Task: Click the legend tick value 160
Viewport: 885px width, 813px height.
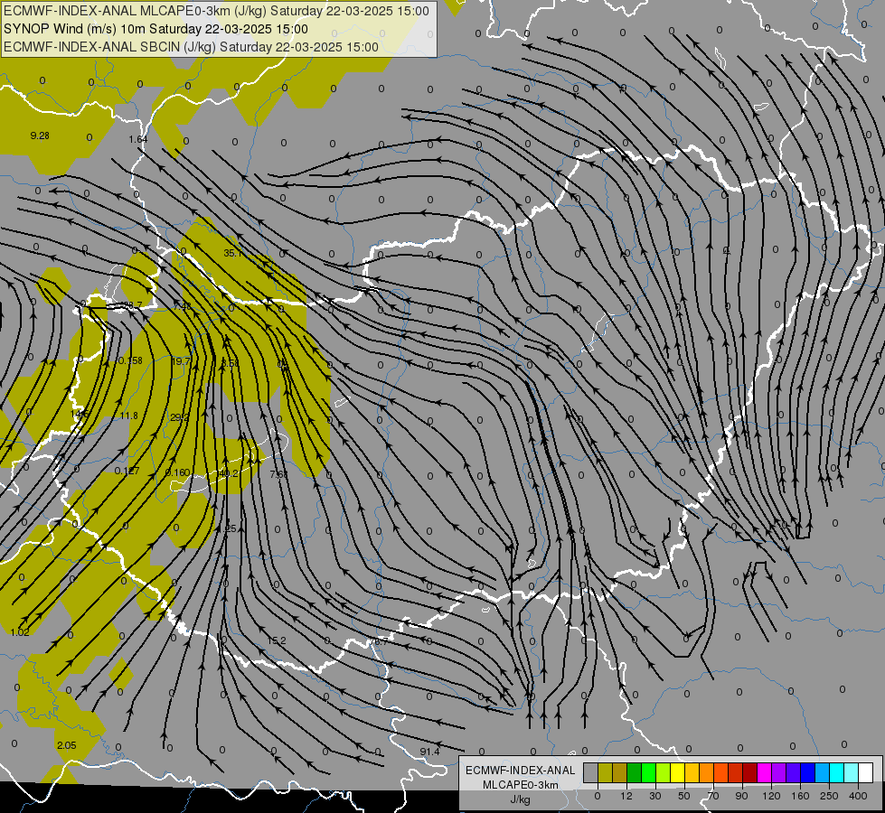Action: point(800,796)
